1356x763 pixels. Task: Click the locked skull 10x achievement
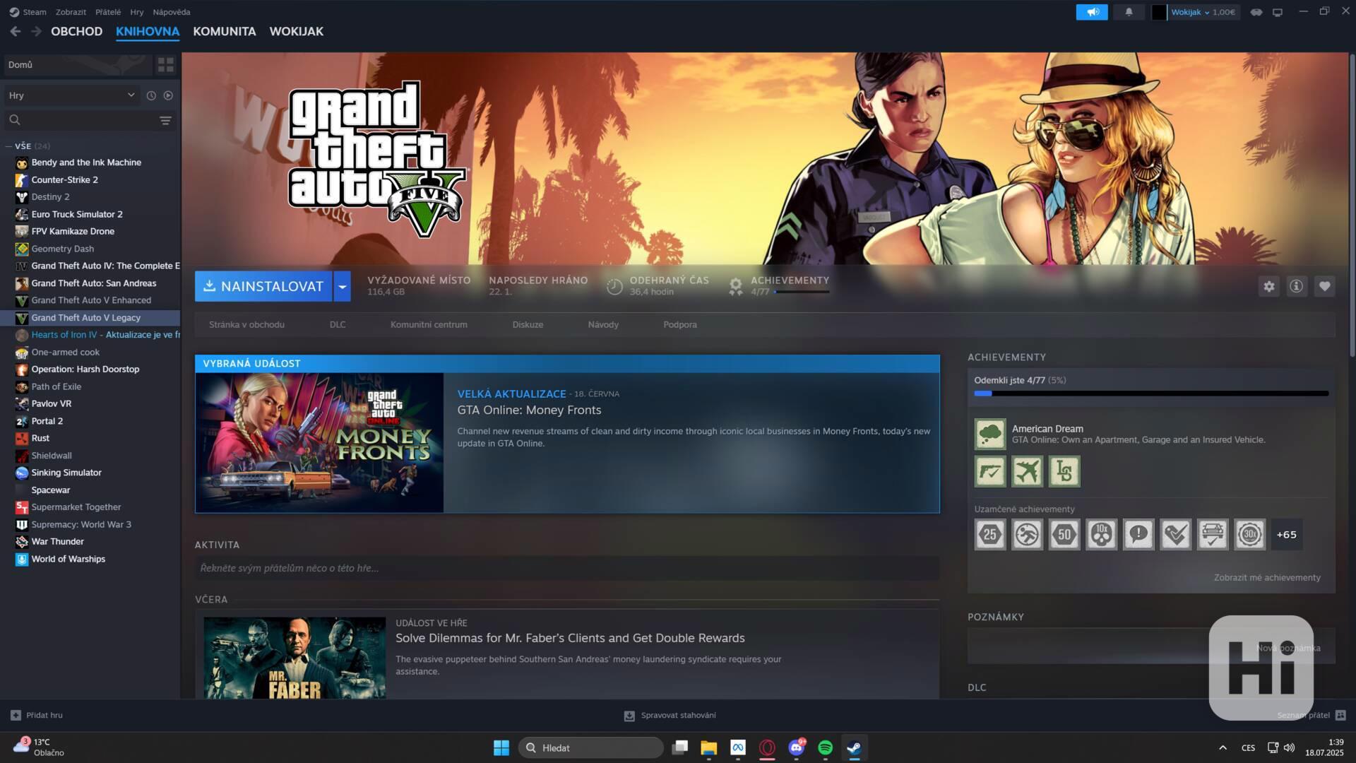[x=1101, y=535]
